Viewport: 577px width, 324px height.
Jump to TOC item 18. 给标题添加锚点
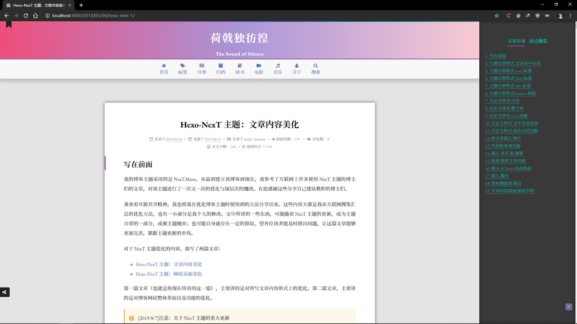504,183
